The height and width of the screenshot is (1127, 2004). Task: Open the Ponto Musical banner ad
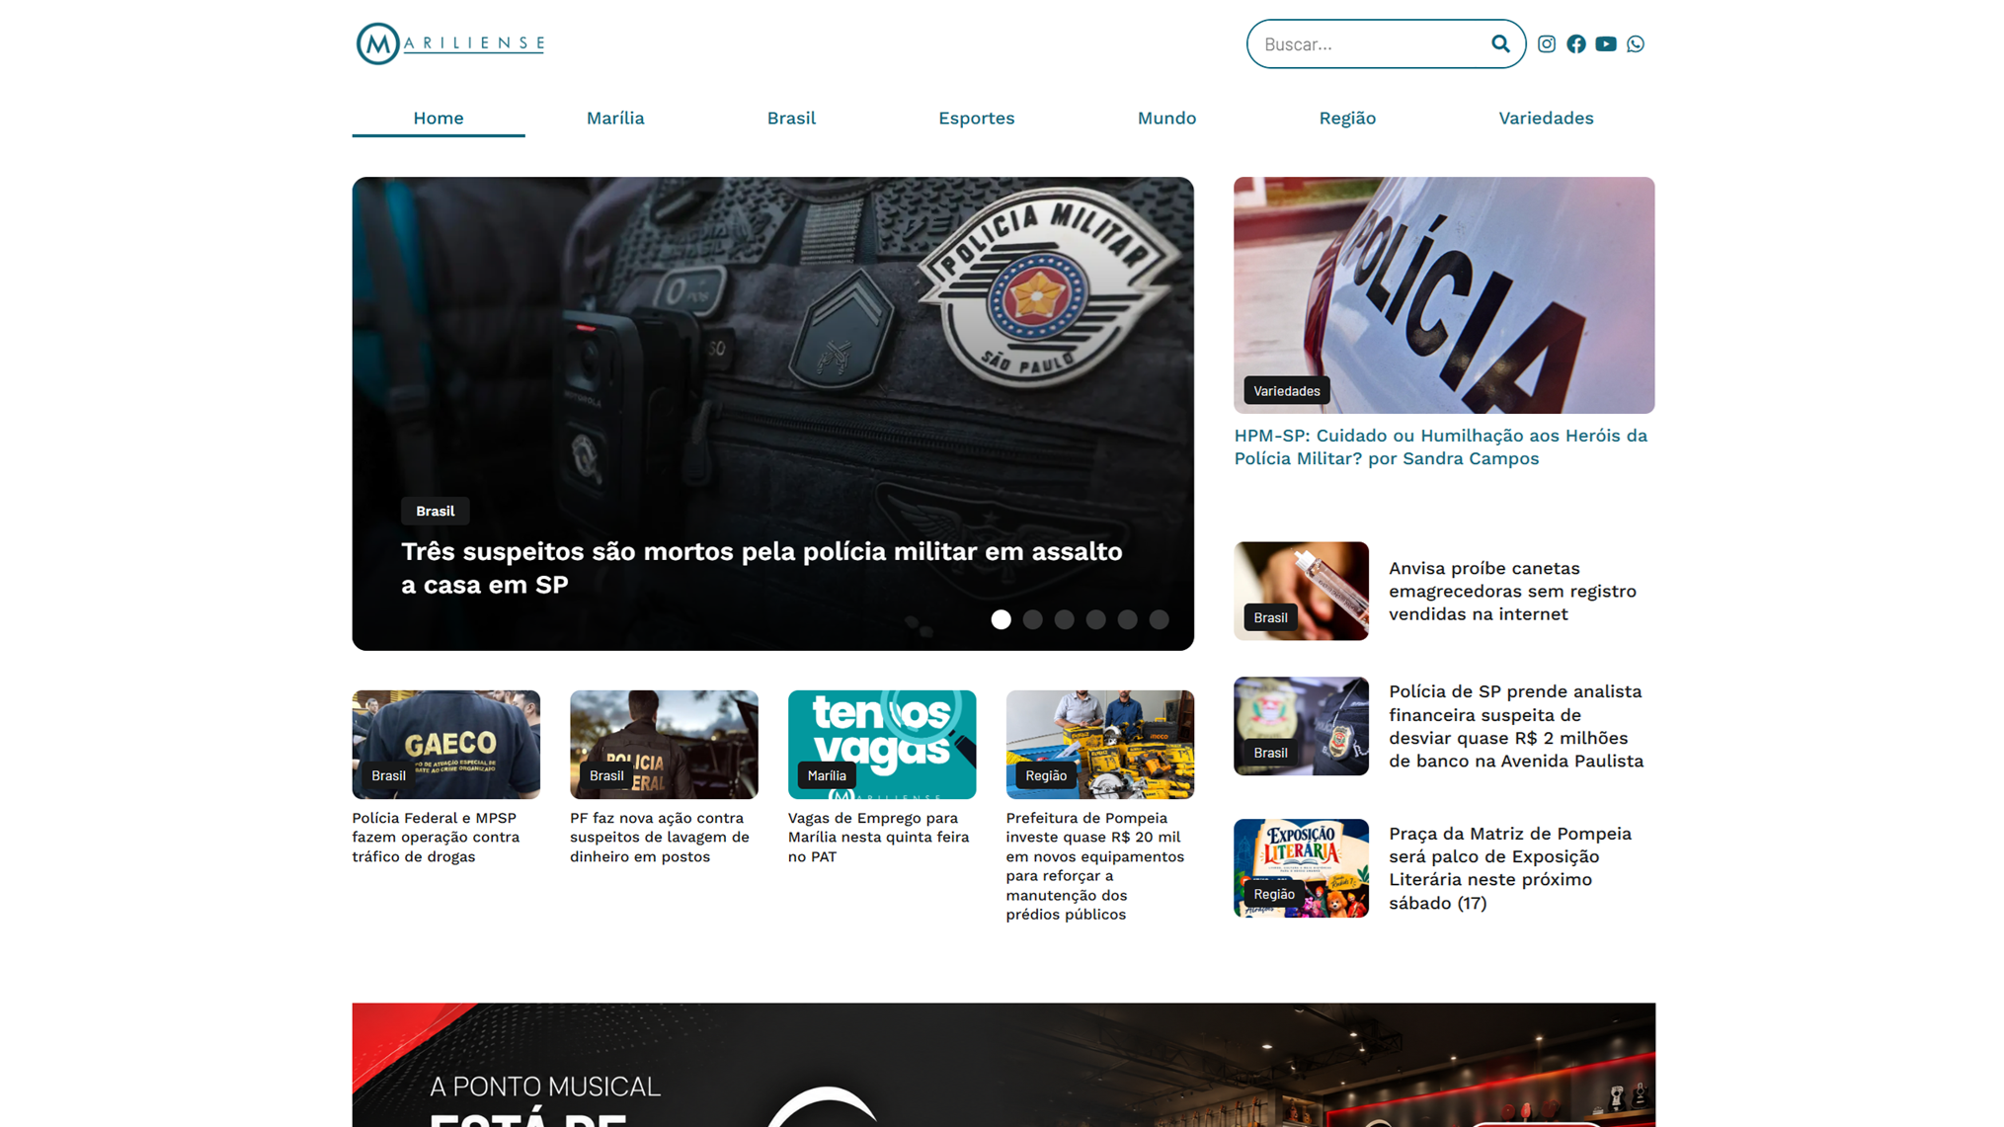(x=1002, y=1065)
